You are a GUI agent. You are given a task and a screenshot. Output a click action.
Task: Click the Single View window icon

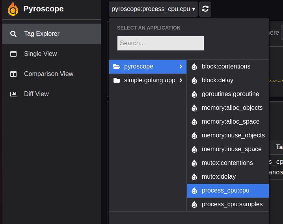point(13,54)
